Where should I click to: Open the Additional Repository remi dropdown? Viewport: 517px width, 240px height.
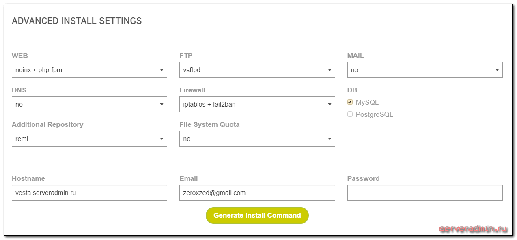click(x=89, y=139)
